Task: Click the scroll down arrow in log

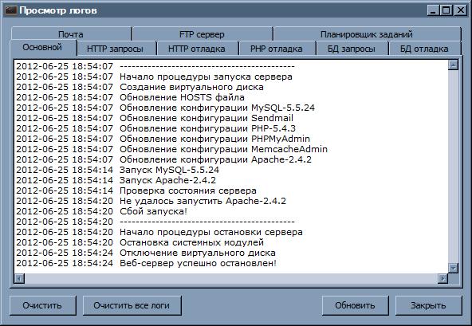Action: (x=453, y=268)
